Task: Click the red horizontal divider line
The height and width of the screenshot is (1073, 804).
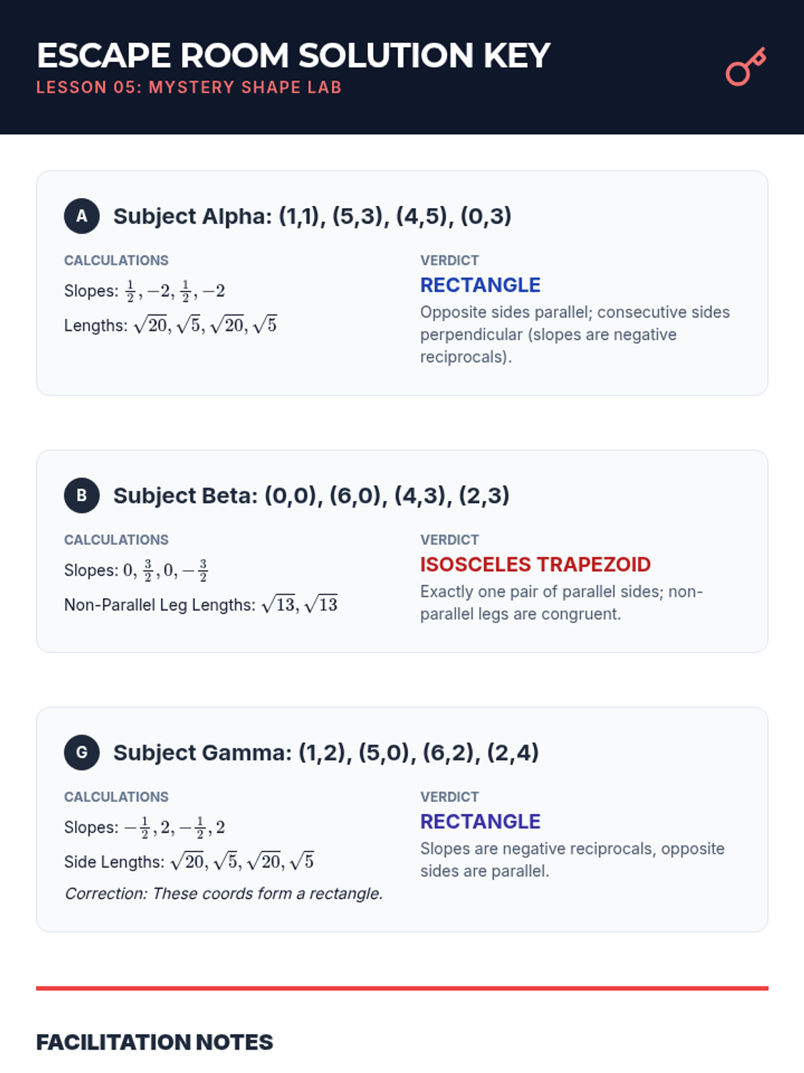Action: [402, 988]
